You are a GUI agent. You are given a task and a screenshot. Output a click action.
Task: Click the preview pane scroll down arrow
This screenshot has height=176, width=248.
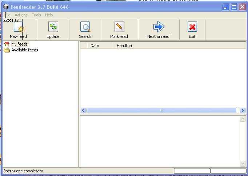(x=243, y=164)
